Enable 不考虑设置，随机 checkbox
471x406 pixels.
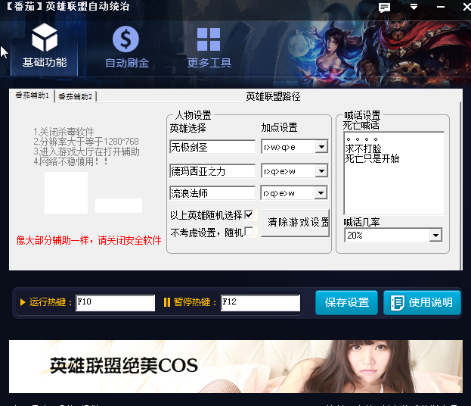click(x=249, y=232)
